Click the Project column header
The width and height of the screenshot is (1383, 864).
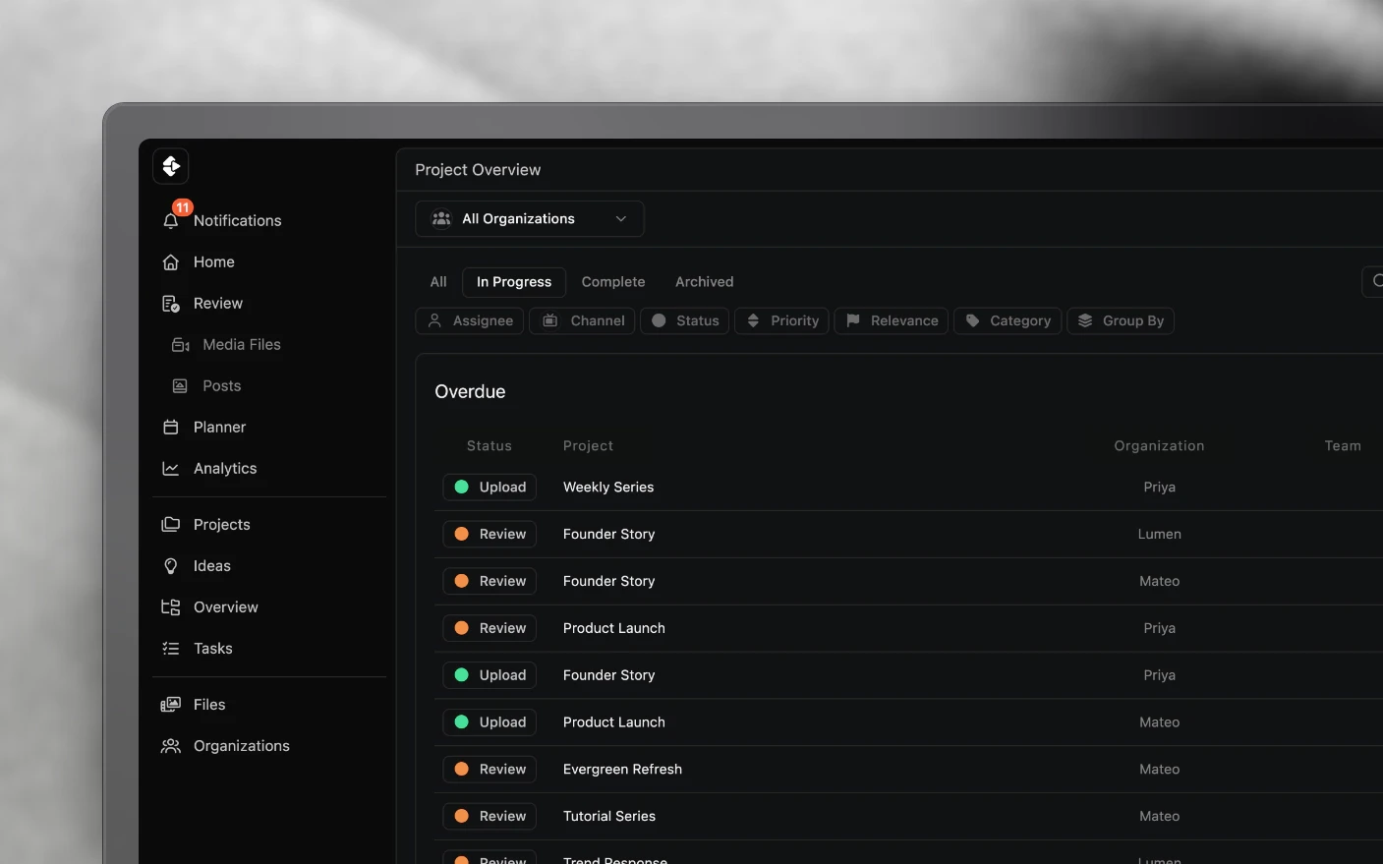click(x=588, y=446)
